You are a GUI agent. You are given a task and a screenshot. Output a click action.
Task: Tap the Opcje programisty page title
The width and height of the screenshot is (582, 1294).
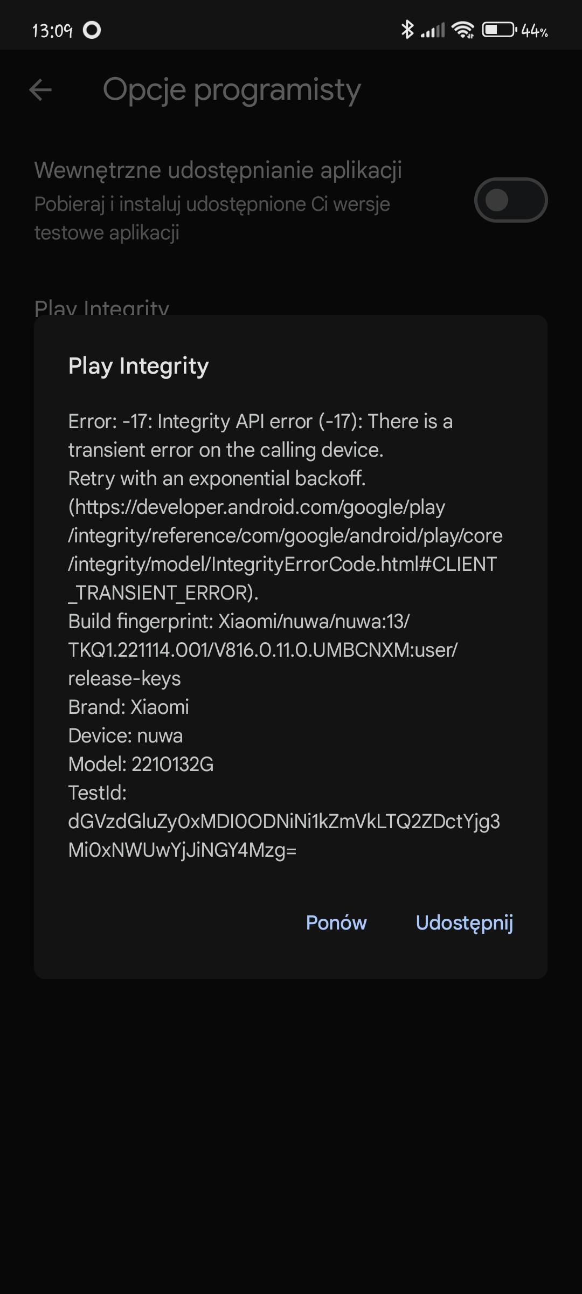[232, 90]
